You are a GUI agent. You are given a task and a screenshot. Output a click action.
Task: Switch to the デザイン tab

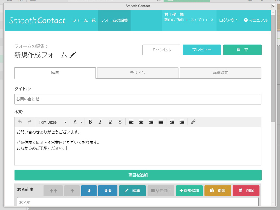(x=137, y=73)
